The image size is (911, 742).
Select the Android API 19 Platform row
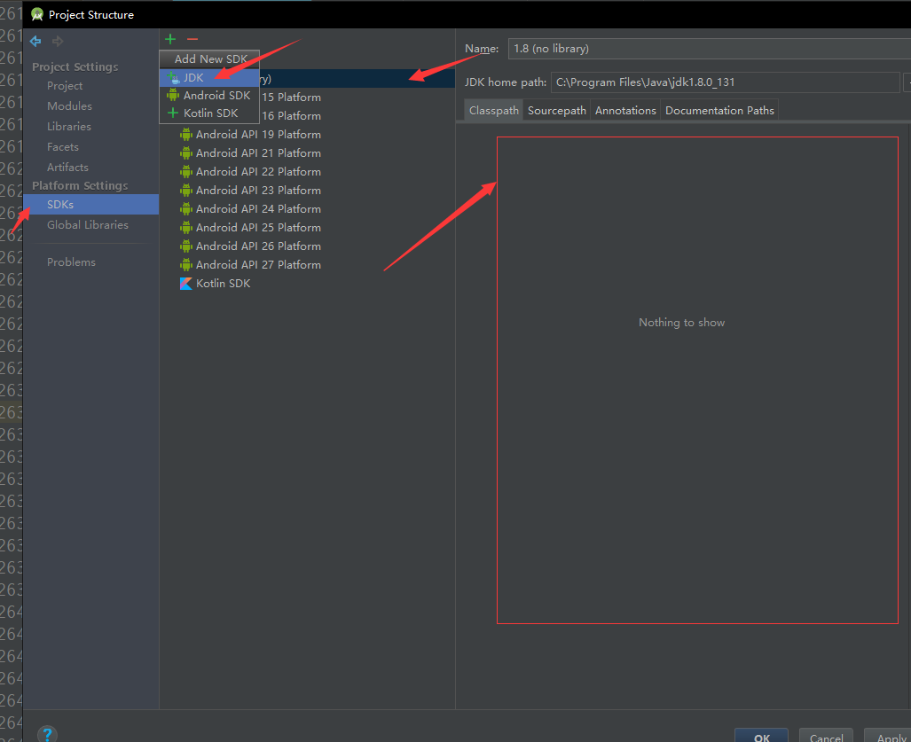pos(307,135)
